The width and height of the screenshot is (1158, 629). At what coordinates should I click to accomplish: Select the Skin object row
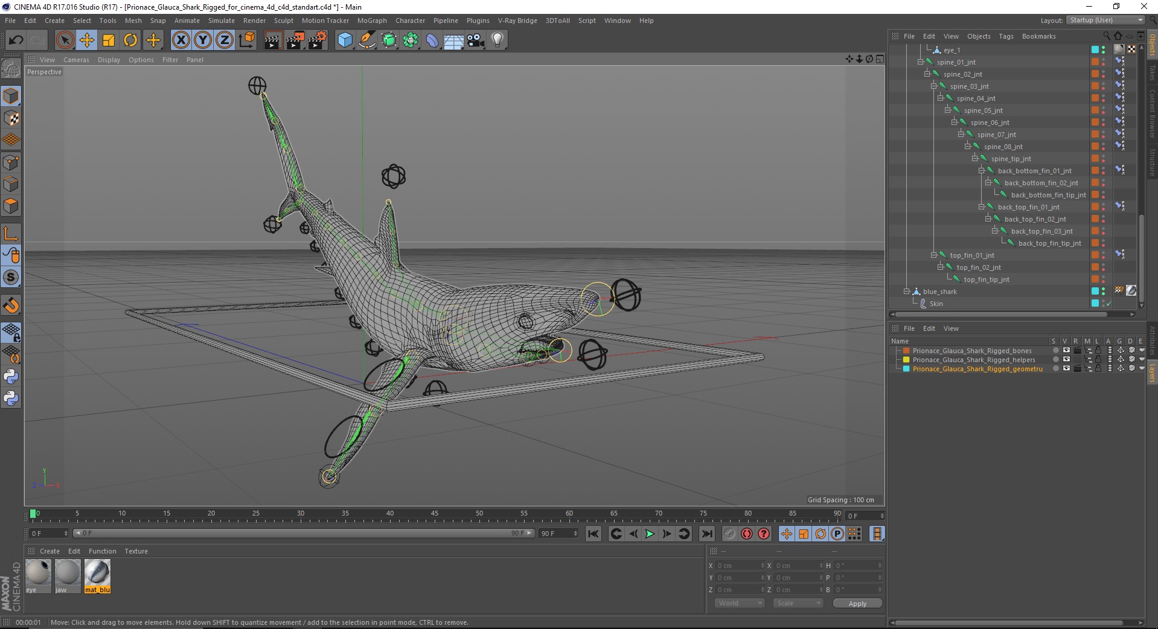click(936, 304)
